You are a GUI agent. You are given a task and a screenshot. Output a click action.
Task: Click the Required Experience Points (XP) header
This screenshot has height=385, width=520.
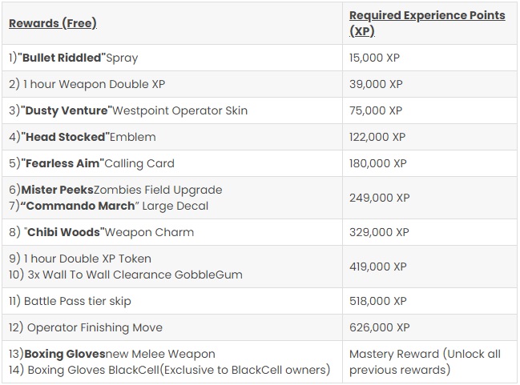pyautogui.click(x=427, y=23)
